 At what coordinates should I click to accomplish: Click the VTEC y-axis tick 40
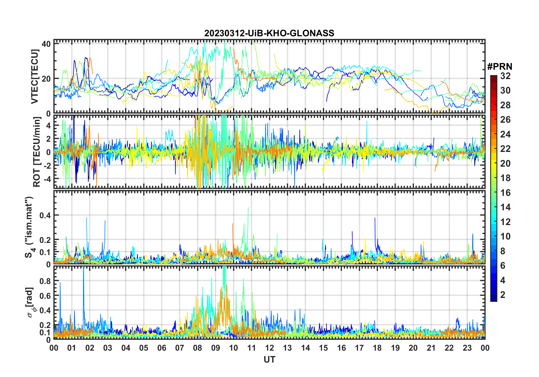[46, 44]
